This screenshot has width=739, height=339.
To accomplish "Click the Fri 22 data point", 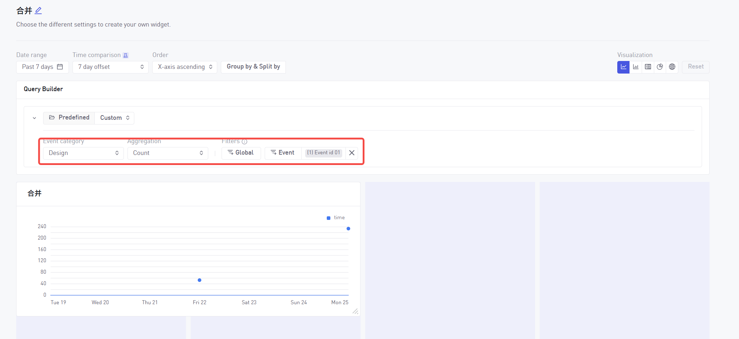I will click(200, 280).
